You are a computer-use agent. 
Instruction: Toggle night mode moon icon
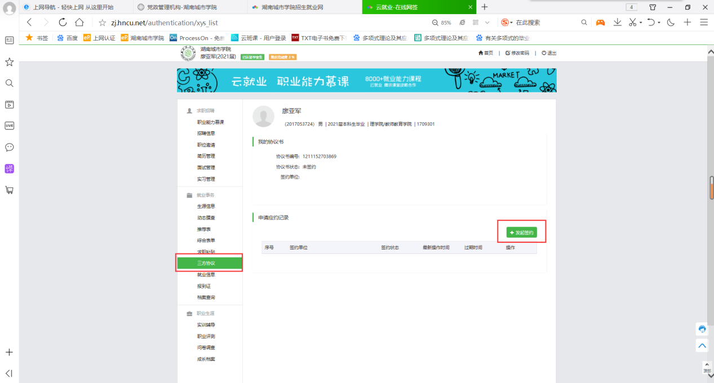671,23
